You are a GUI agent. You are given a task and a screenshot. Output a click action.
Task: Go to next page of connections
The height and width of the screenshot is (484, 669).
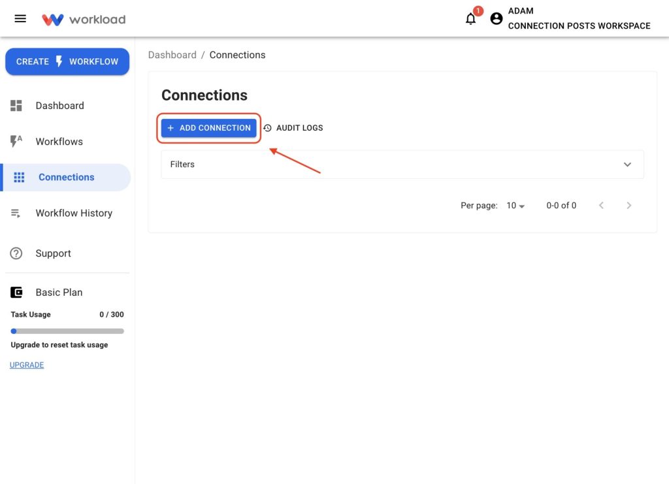click(x=629, y=206)
